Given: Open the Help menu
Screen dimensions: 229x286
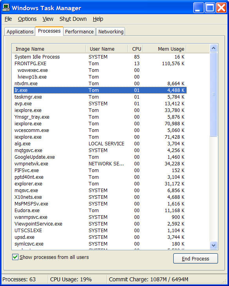Looking at the screenshot, I should (98, 19).
